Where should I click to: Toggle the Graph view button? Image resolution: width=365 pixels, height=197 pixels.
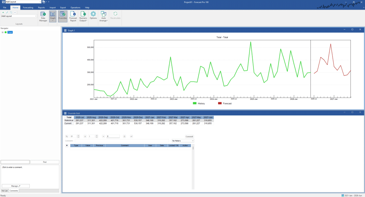(x=53, y=16)
